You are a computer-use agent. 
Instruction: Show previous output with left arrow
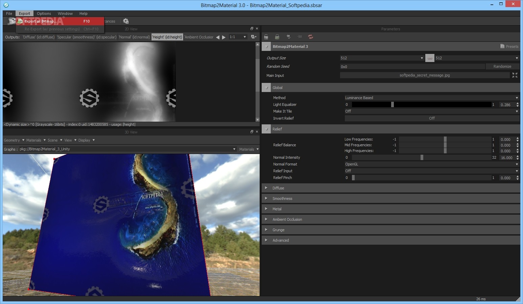(218, 37)
